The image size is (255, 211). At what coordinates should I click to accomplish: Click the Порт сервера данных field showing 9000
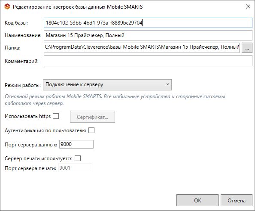click(x=76, y=144)
